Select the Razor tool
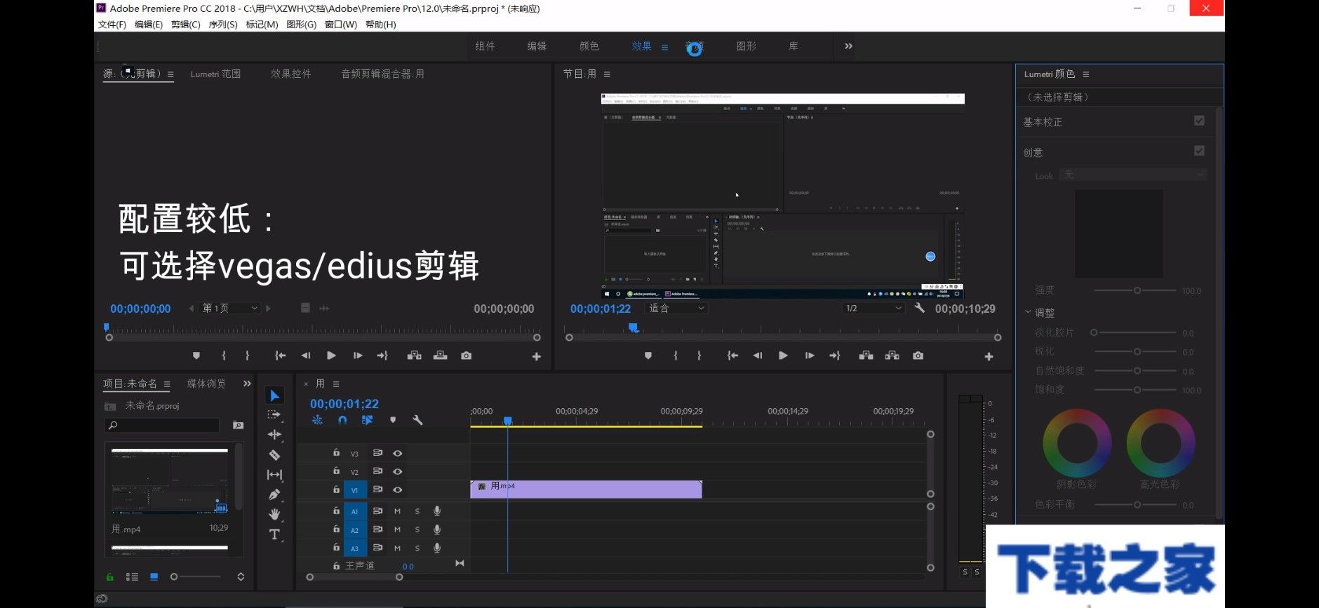Screen dimensions: 1319x608 pos(274,454)
